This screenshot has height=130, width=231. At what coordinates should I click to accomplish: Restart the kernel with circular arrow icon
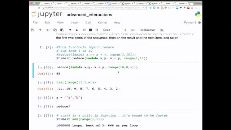(97, 30)
